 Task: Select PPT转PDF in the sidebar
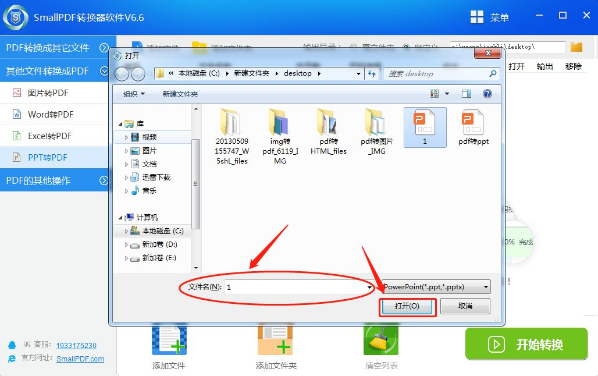click(48, 157)
